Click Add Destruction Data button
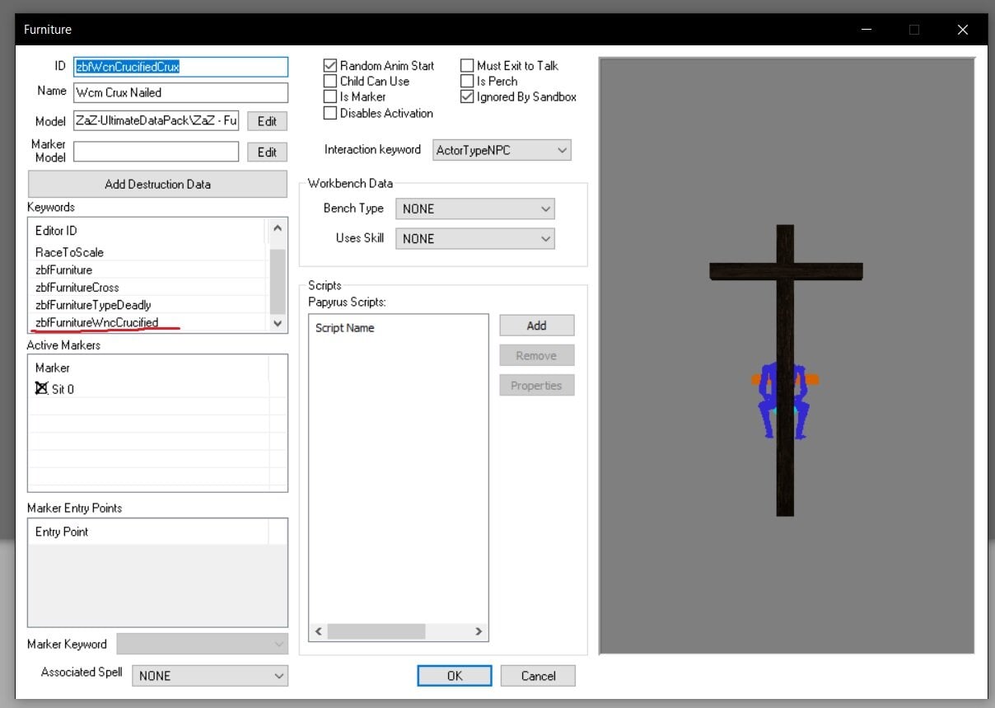995x708 pixels. 157,184
